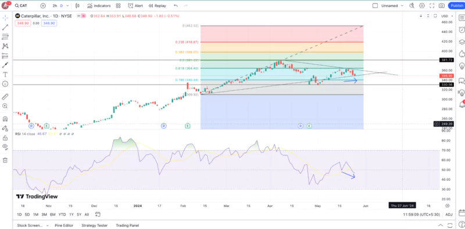Click the layout setup square icon
The image size is (465, 229).
[375, 6]
